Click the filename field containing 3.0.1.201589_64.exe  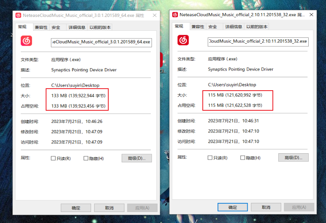coord(101,42)
